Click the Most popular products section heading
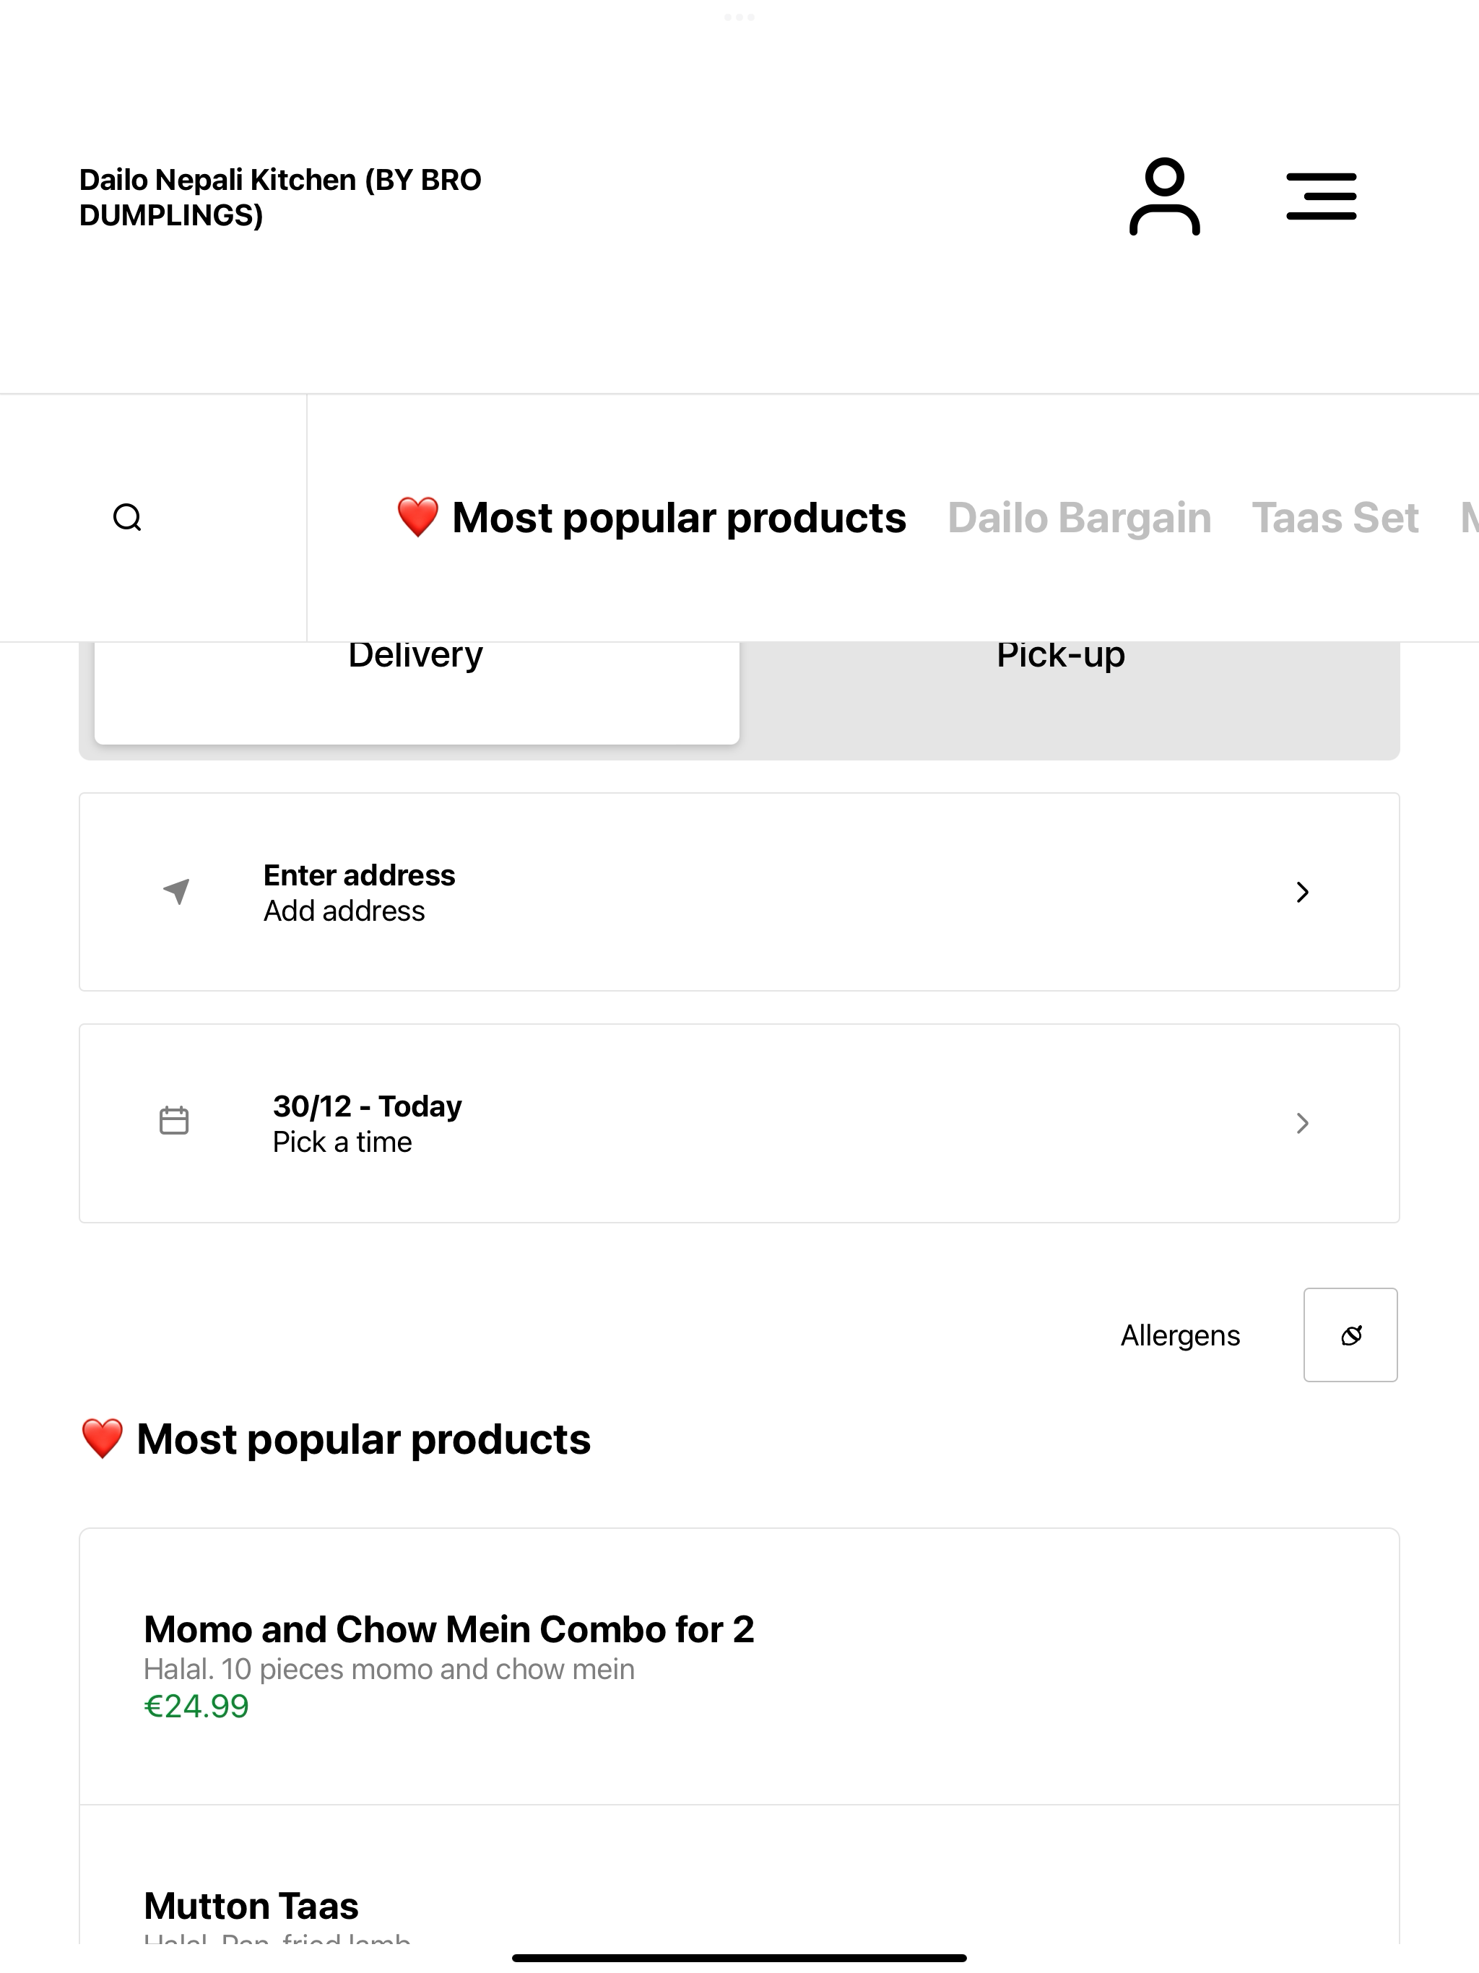This screenshot has width=1479, height=1973. [x=335, y=1439]
